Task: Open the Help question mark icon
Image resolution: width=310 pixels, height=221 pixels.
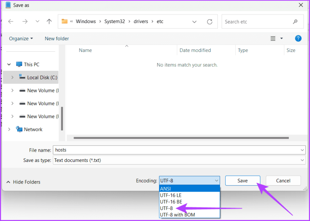Action: point(298,38)
